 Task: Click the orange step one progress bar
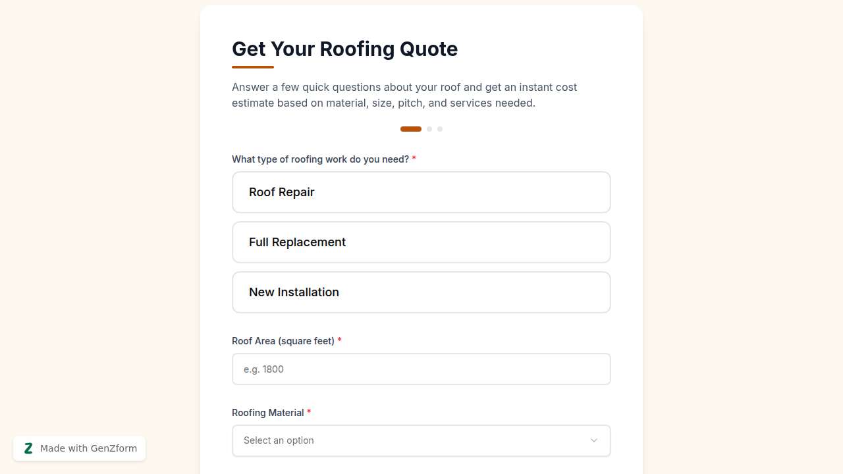tap(410, 129)
